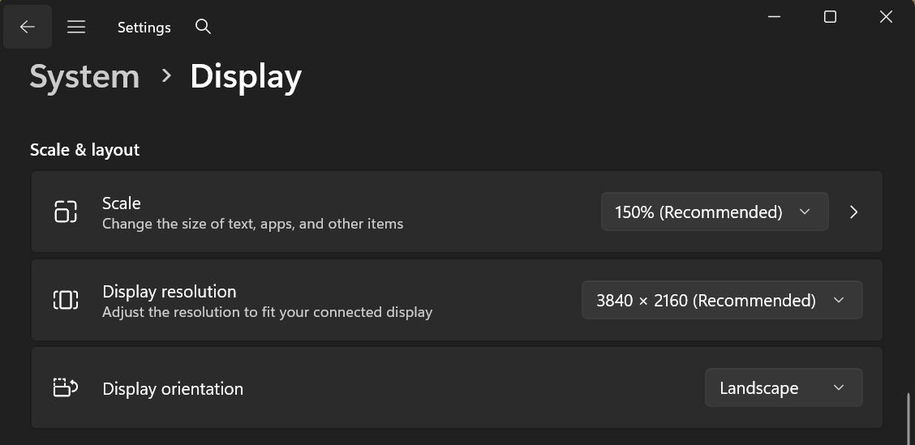The width and height of the screenshot is (915, 445).
Task: Click the Scale row icon
Action: click(66, 211)
